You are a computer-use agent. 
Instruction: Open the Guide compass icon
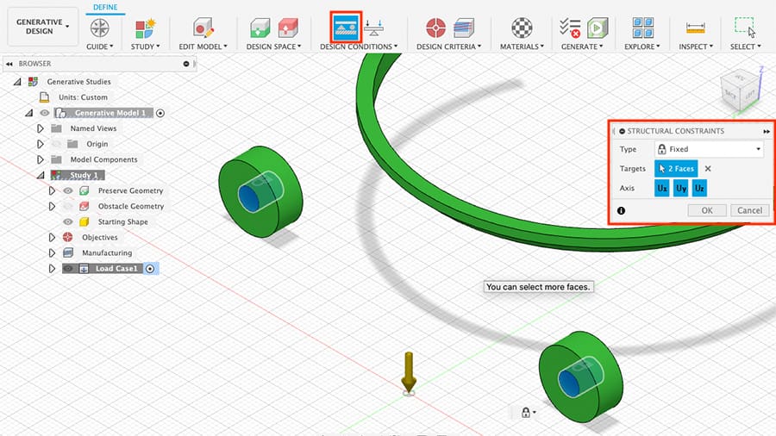[x=99, y=28]
